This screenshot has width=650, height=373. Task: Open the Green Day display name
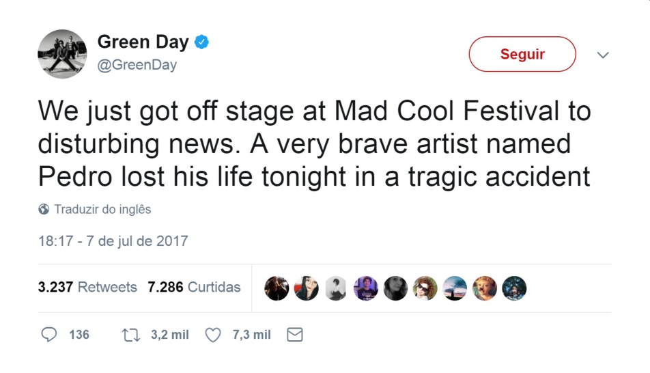(143, 42)
